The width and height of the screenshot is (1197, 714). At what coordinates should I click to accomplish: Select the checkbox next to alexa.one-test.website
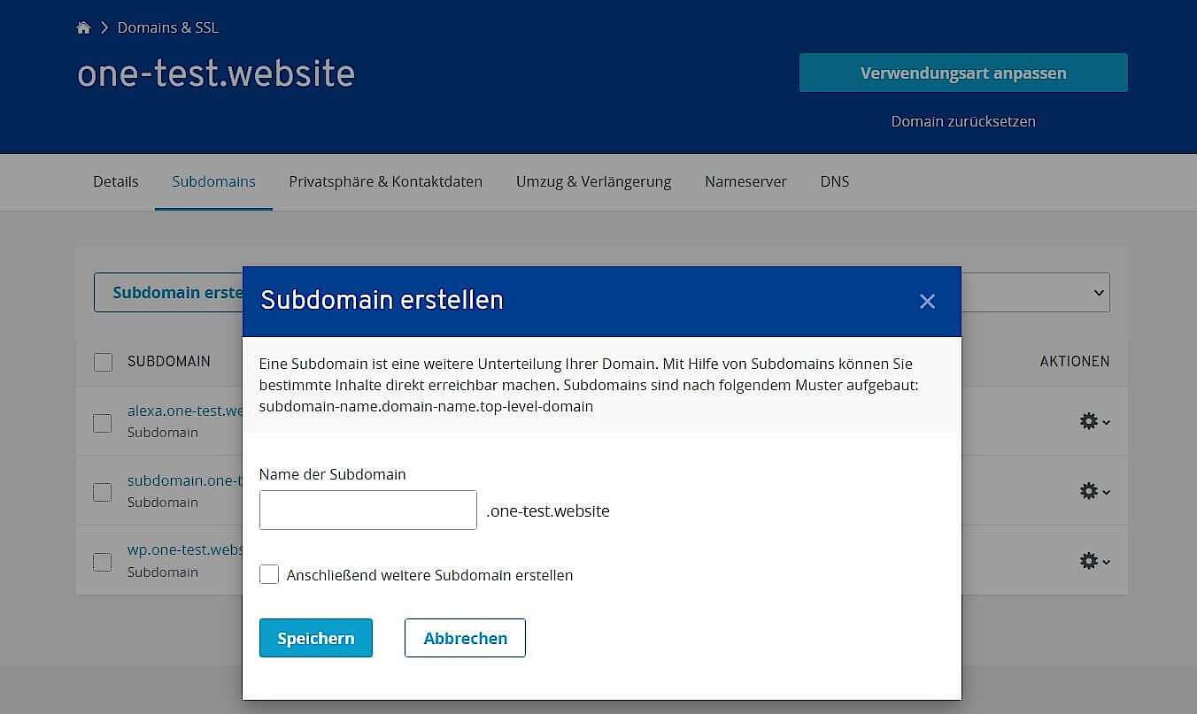(103, 421)
